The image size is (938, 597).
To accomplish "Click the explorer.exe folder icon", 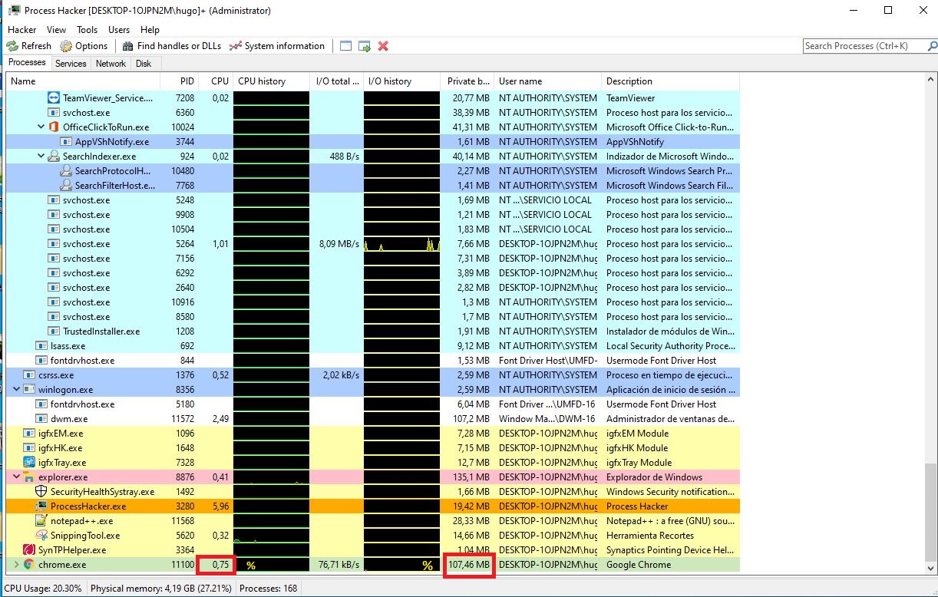I will pyautogui.click(x=29, y=477).
